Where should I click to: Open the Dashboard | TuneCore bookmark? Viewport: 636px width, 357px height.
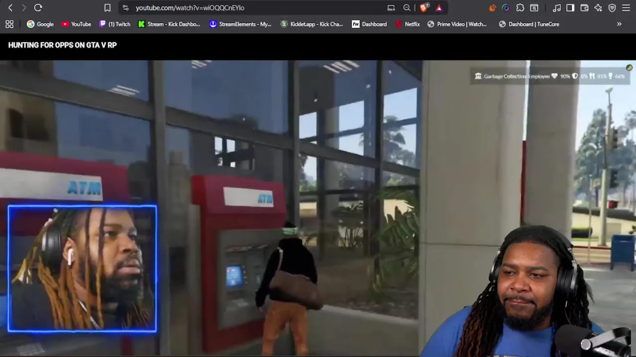pyautogui.click(x=529, y=24)
